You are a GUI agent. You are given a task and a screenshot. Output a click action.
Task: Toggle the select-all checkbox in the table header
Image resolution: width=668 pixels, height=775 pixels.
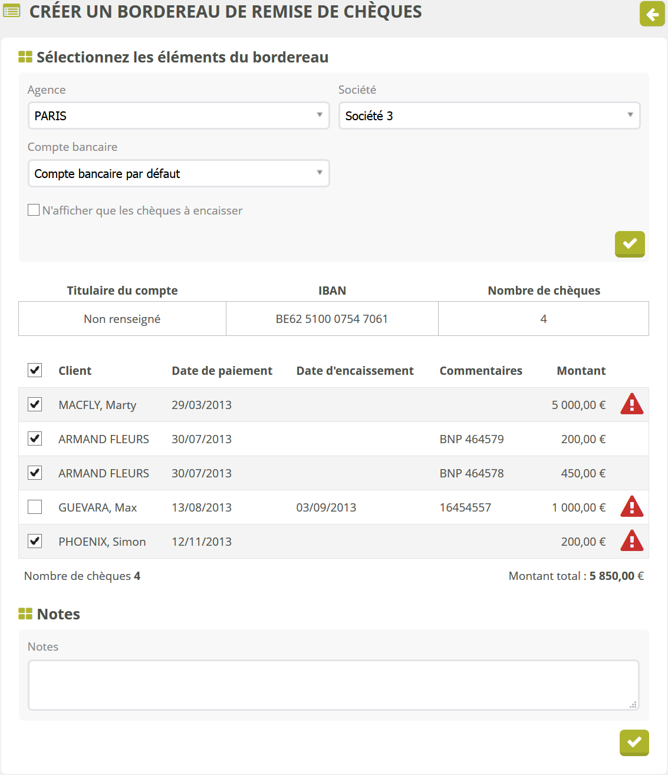[35, 370]
